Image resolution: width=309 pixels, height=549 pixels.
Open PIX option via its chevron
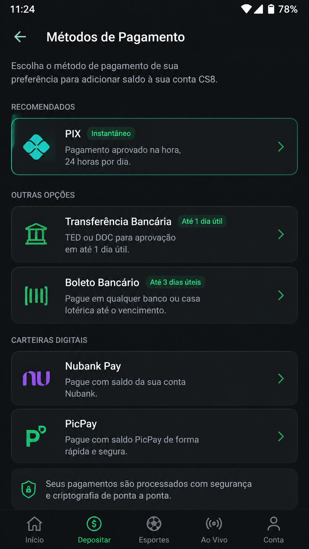281,147
